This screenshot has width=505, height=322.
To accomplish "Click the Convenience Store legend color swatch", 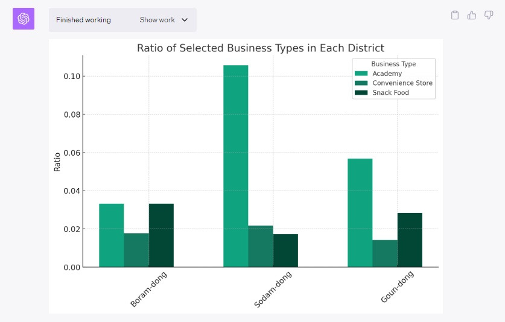I will coord(361,83).
